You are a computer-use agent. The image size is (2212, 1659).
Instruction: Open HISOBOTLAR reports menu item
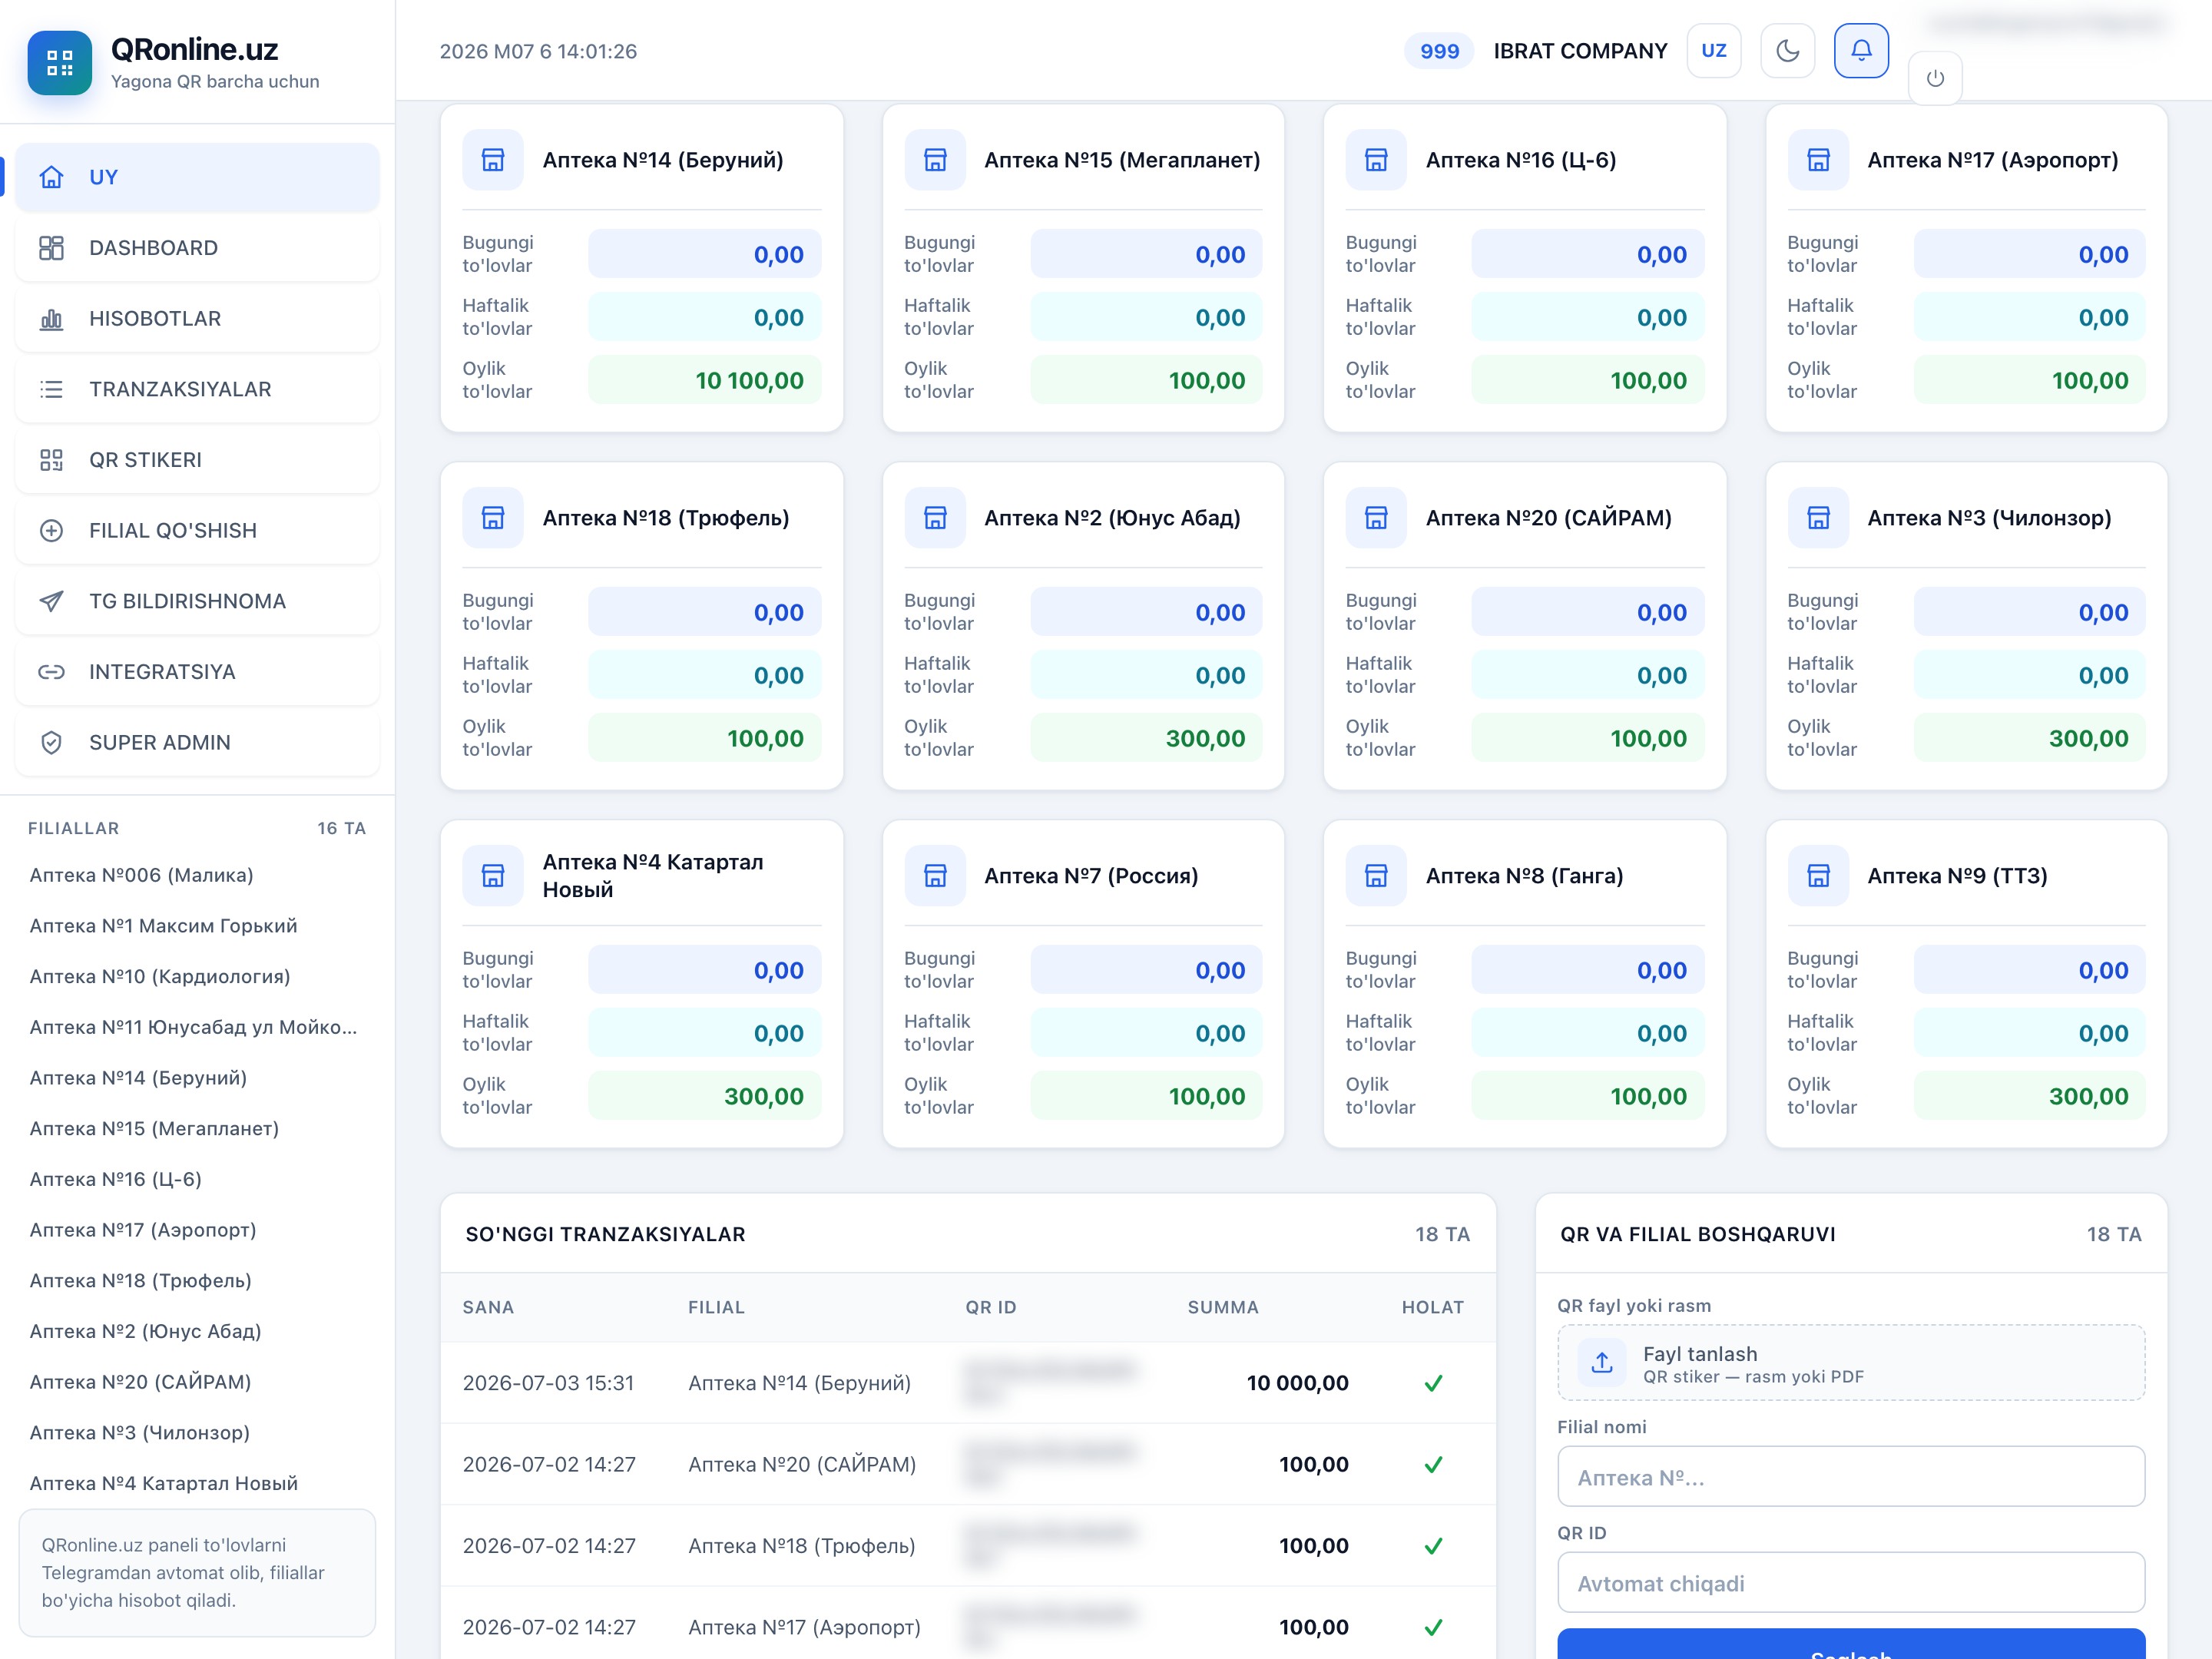[197, 319]
